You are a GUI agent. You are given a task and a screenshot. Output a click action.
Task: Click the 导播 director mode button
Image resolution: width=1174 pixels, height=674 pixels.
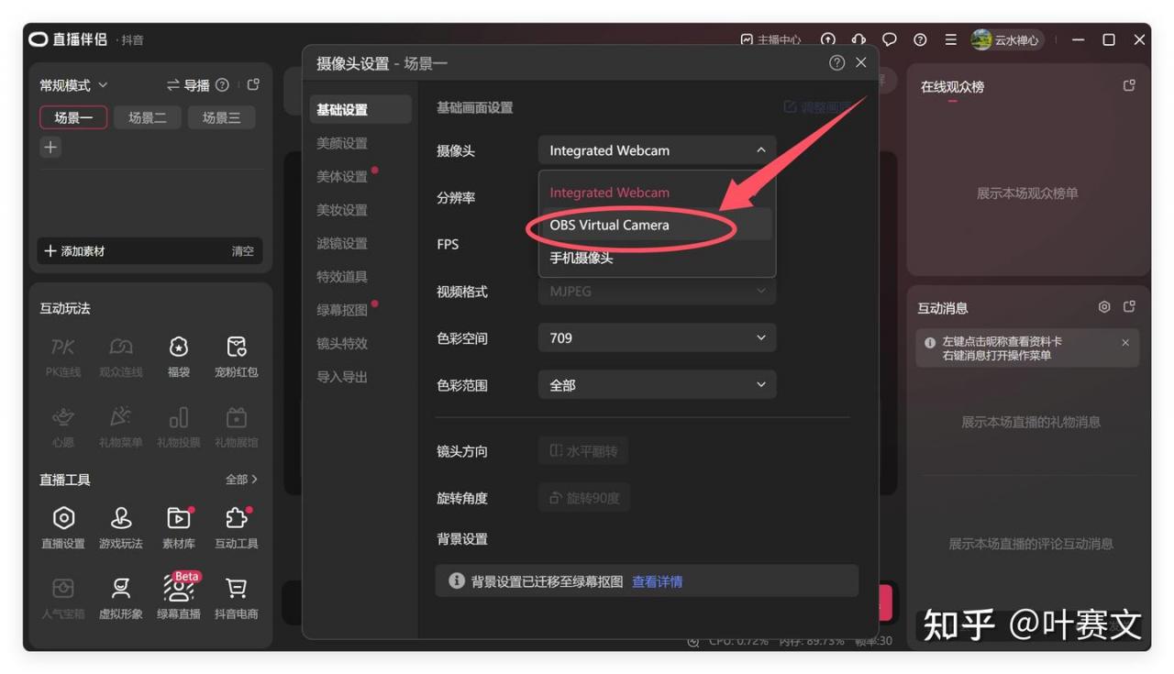coord(188,85)
